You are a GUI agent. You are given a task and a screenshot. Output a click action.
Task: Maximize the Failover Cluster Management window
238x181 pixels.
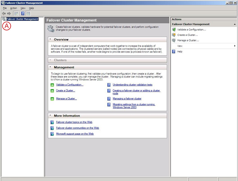pyautogui.click(x=231, y=3)
